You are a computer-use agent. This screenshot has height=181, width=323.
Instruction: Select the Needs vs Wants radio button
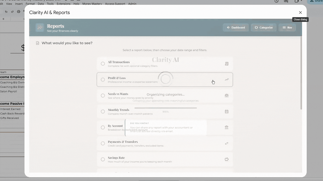[x=103, y=96]
